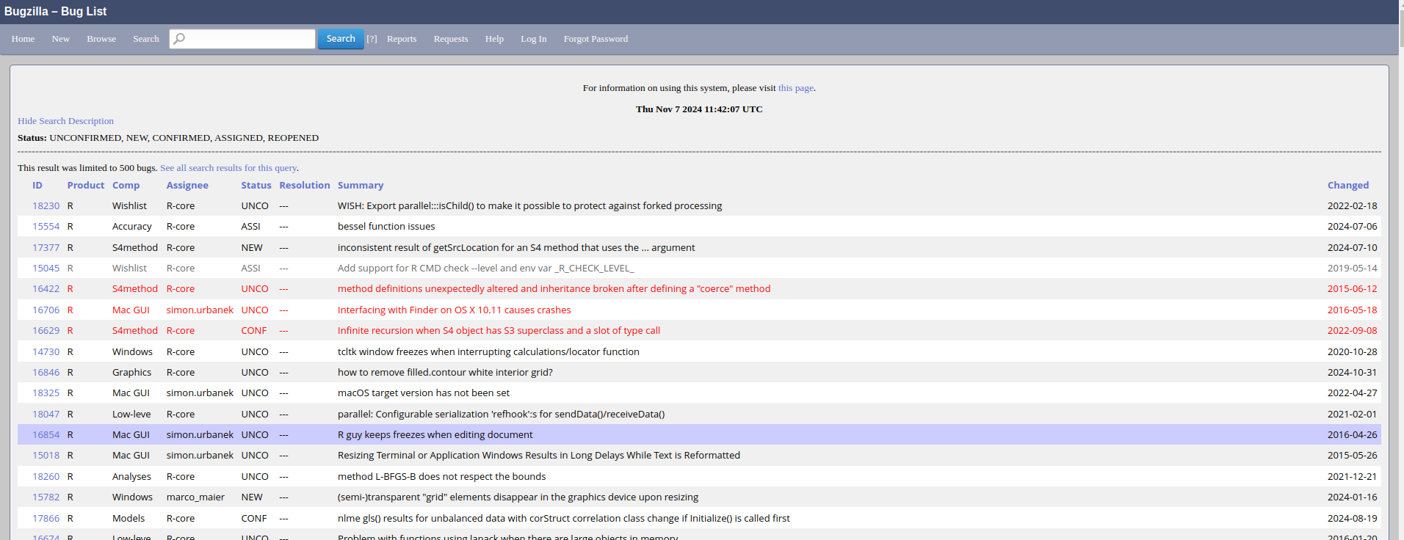The width and height of the screenshot is (1404, 540).
Task: Visit the 'this page' information link
Action: [x=795, y=88]
